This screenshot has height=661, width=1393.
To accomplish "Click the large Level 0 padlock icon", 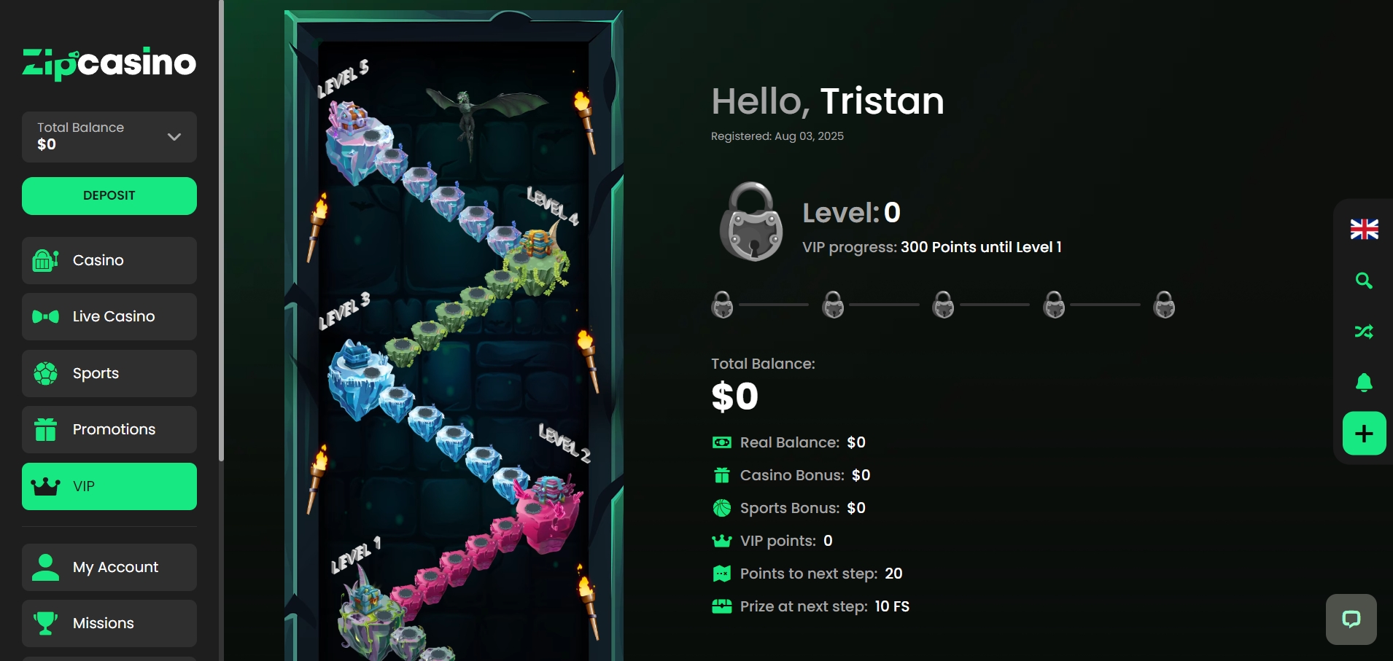I will point(751,222).
